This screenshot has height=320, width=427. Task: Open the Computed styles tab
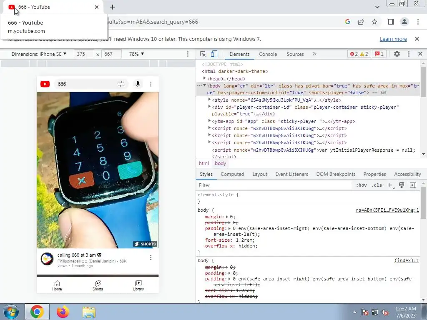point(232,174)
